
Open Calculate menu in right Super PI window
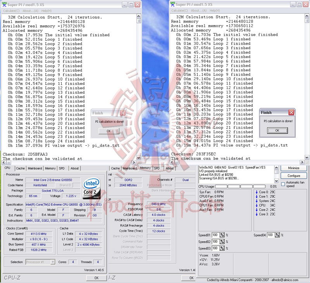pos(179,10)
